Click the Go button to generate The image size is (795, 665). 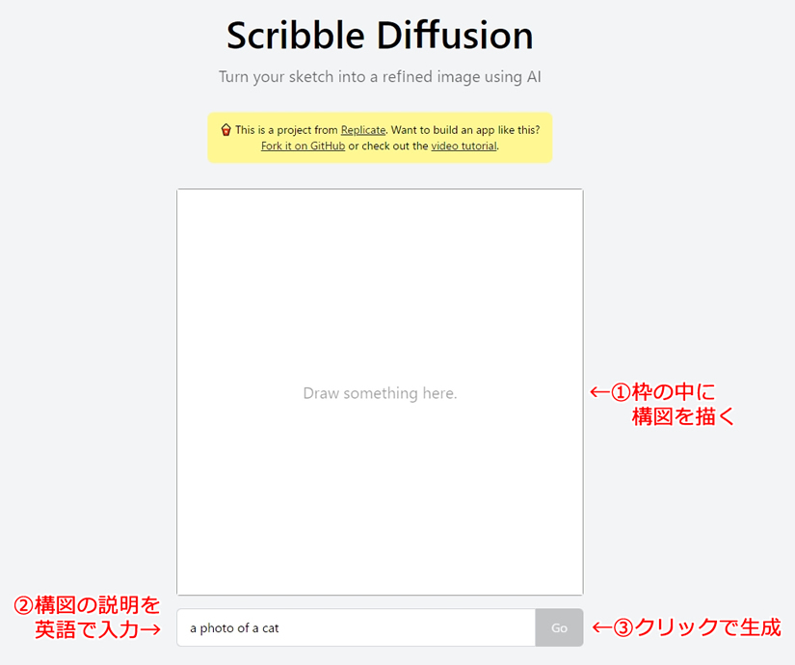[x=559, y=627]
